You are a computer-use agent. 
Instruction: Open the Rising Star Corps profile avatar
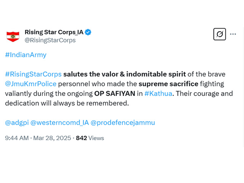tap(13, 37)
